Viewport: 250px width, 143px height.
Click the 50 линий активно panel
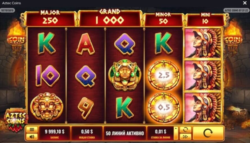click(125, 133)
